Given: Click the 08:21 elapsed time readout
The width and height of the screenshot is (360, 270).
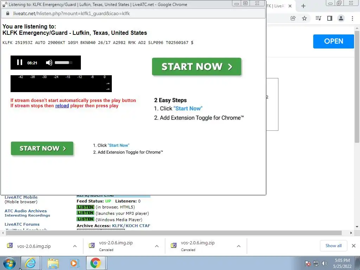Looking at the screenshot, I should pyautogui.click(x=32, y=63).
